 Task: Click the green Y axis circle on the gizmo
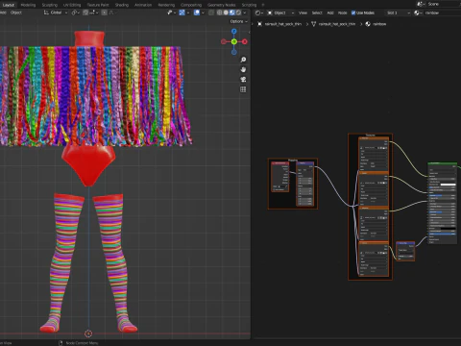coord(234,41)
